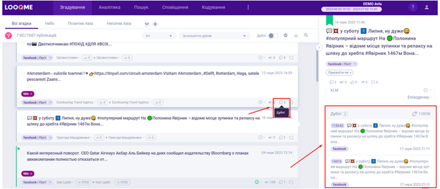Click the download export icon
Viewport: 440px width, 189px height.
click(x=296, y=36)
